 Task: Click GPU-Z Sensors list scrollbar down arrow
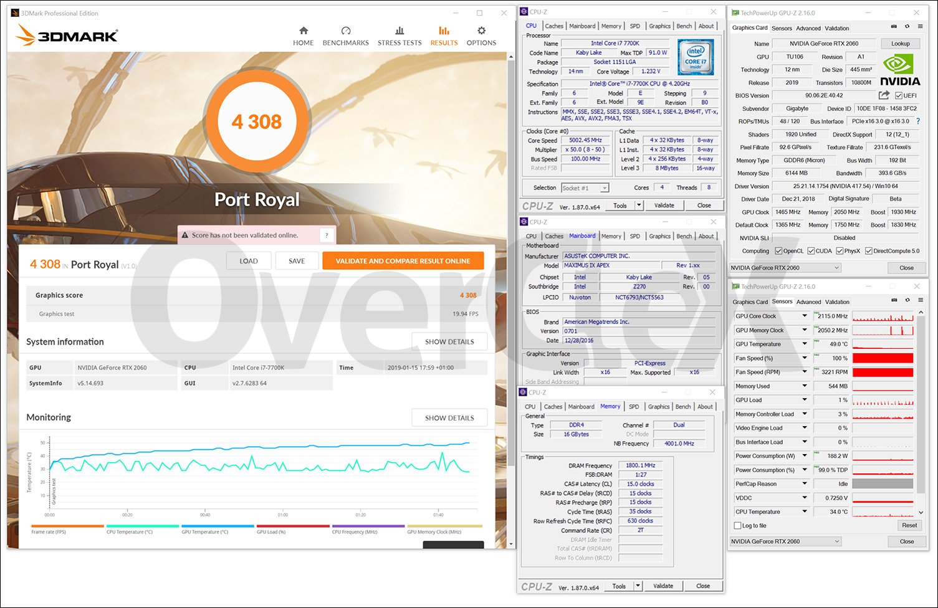click(921, 513)
